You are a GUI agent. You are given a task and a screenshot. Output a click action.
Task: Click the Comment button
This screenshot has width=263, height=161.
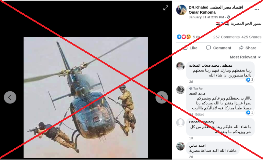[219, 48]
